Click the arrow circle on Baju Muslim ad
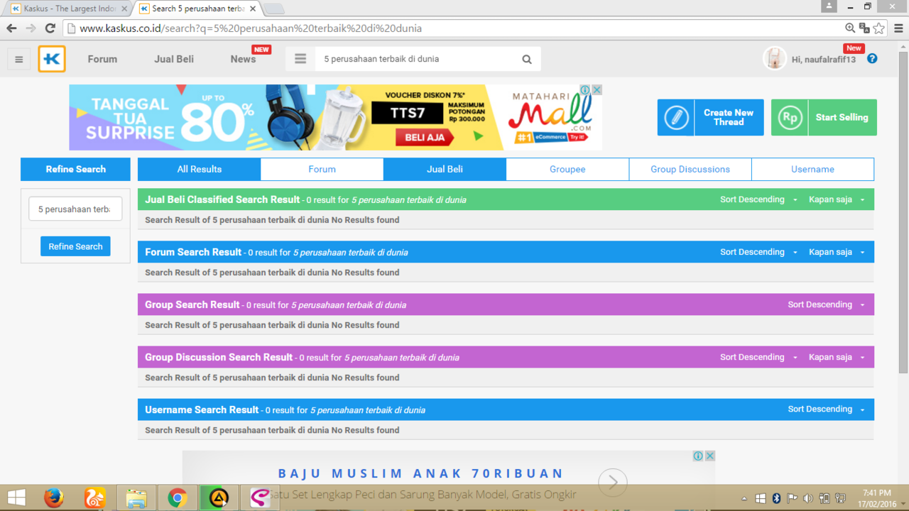This screenshot has height=511, width=909. tap(612, 483)
